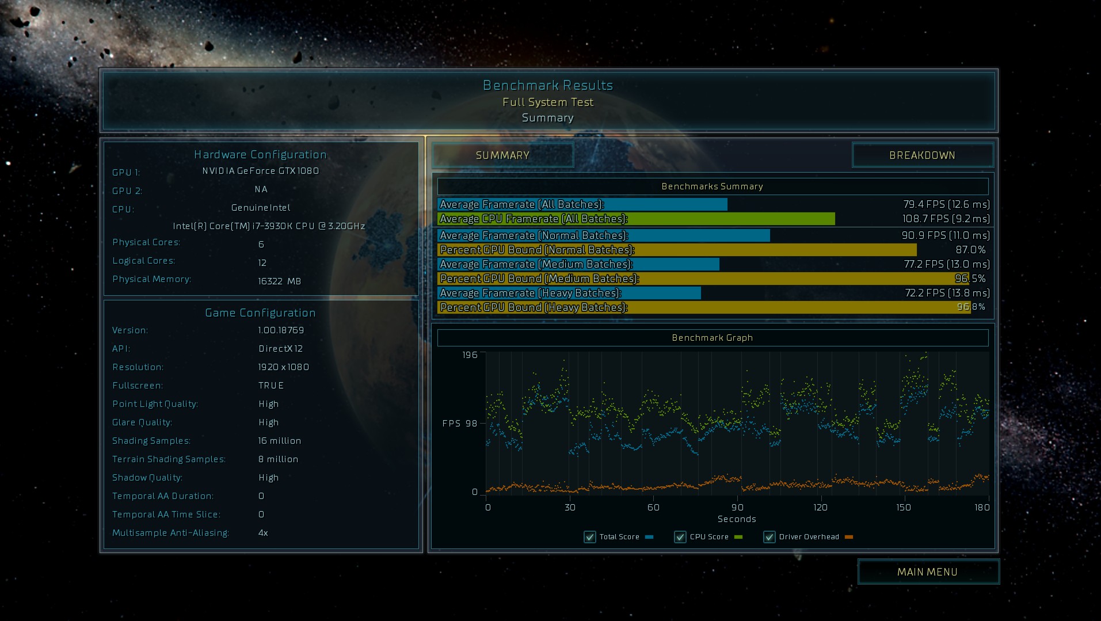
Task: Click the Multisample Anti-Aliasing 4x value
Action: [x=263, y=533]
